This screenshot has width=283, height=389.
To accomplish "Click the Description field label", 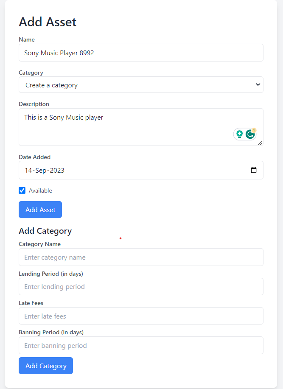I will pos(34,104).
